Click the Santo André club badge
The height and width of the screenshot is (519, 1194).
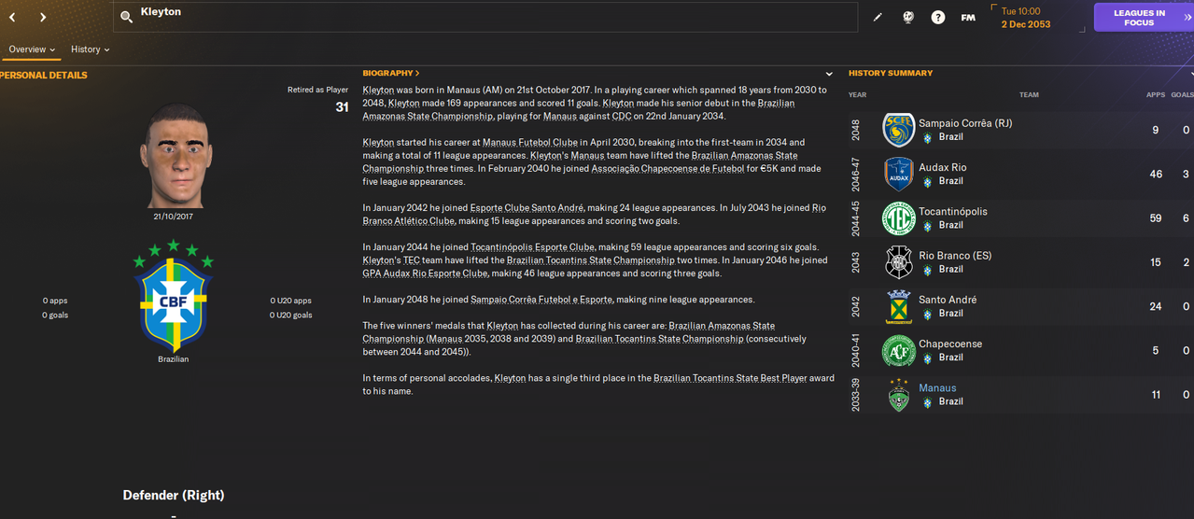[x=899, y=306]
